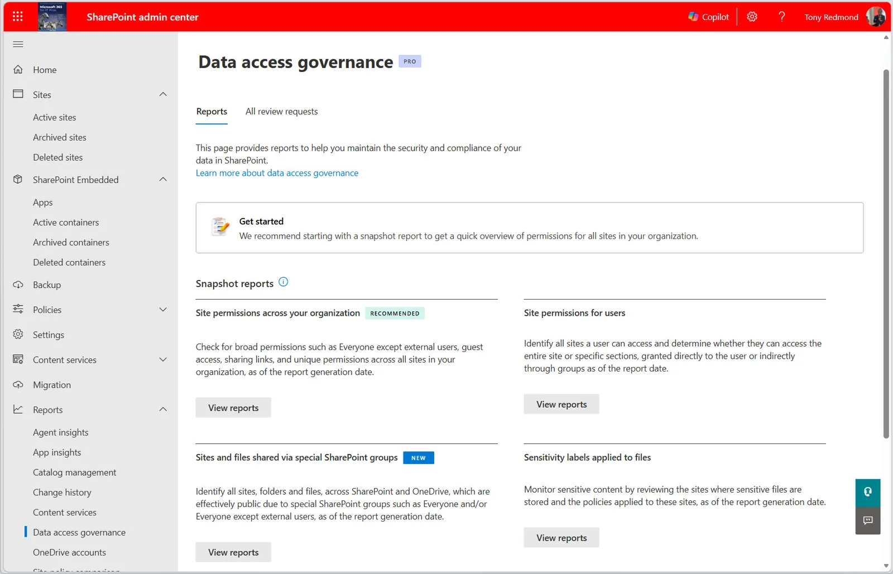Click scrollbar down arrow
Screen dimensions: 893x574
886,566
